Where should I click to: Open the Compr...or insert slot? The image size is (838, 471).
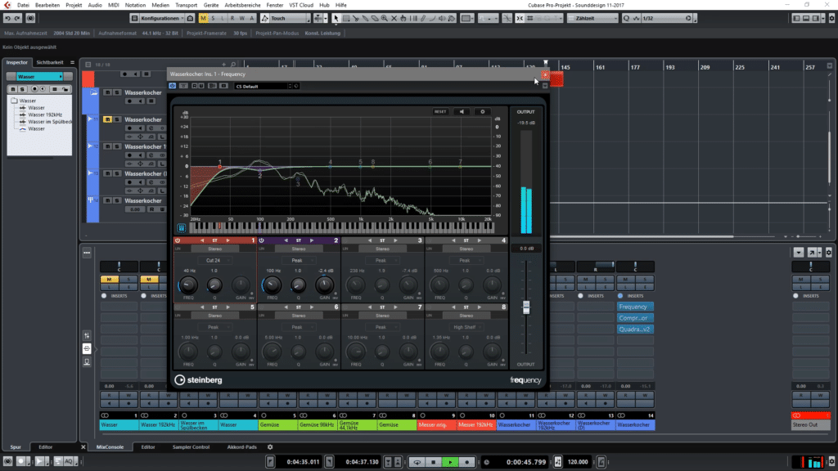pyautogui.click(x=635, y=318)
